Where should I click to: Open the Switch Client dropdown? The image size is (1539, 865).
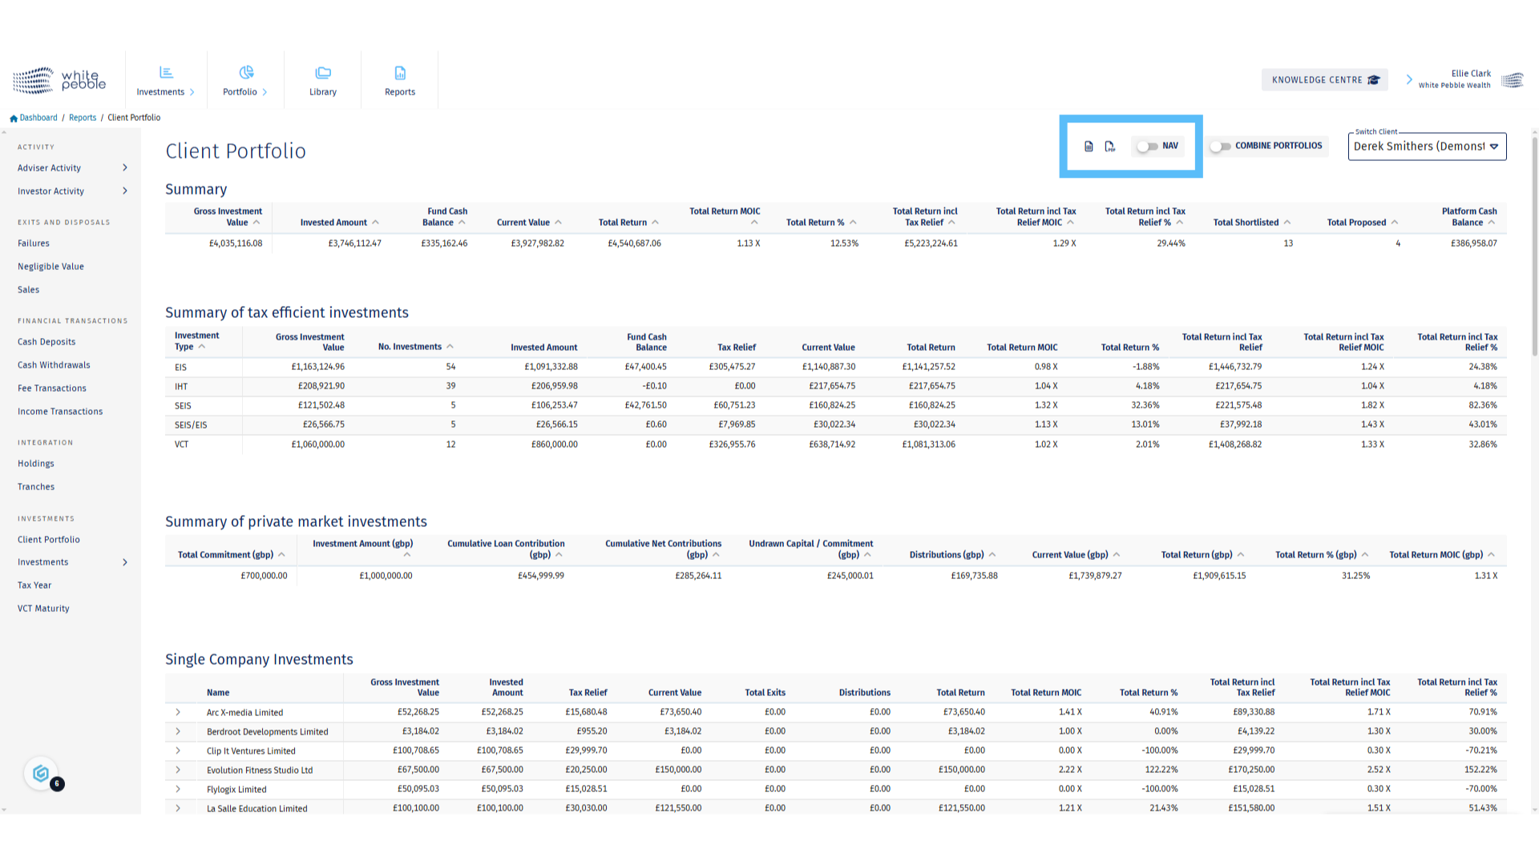point(1427,147)
